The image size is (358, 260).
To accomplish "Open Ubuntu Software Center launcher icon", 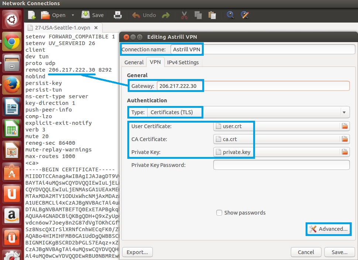I will click(x=12, y=172).
